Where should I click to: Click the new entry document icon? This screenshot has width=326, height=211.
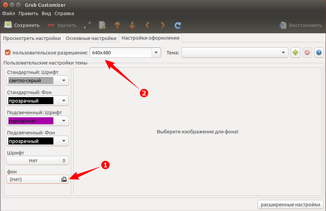pos(102,25)
